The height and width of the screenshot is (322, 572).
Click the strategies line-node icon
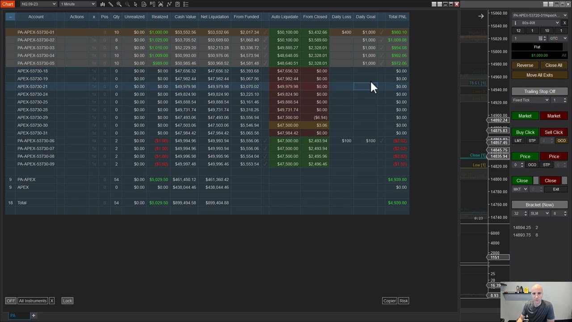pos(169,4)
